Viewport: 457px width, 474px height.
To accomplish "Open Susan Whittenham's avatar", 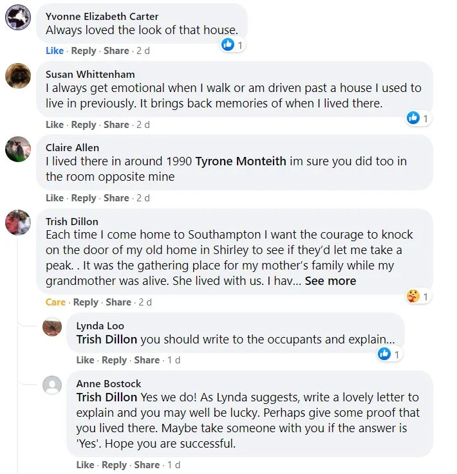I will coord(18,76).
